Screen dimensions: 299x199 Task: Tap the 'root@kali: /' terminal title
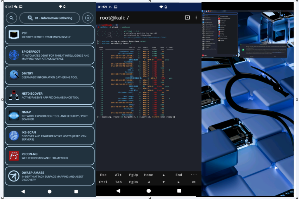[114, 18]
